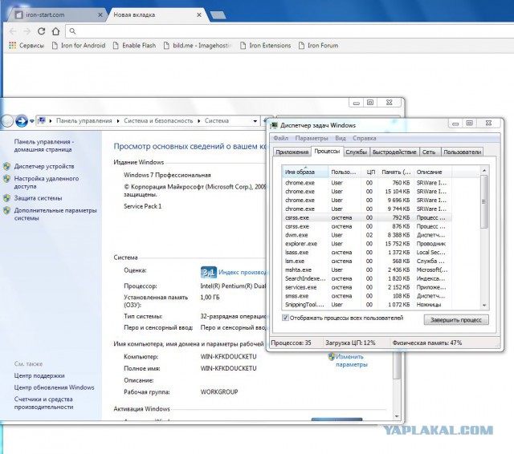Open Iron Extensions bookmark
The image size is (514, 454).
[x=266, y=46]
